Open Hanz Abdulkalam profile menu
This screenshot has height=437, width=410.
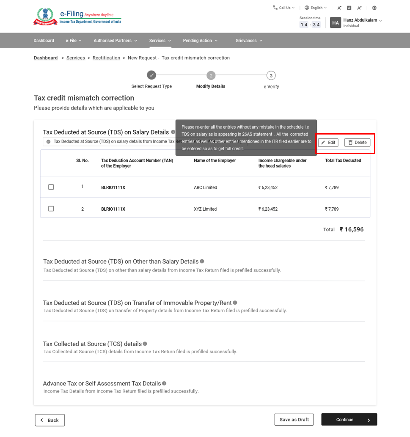click(356, 22)
